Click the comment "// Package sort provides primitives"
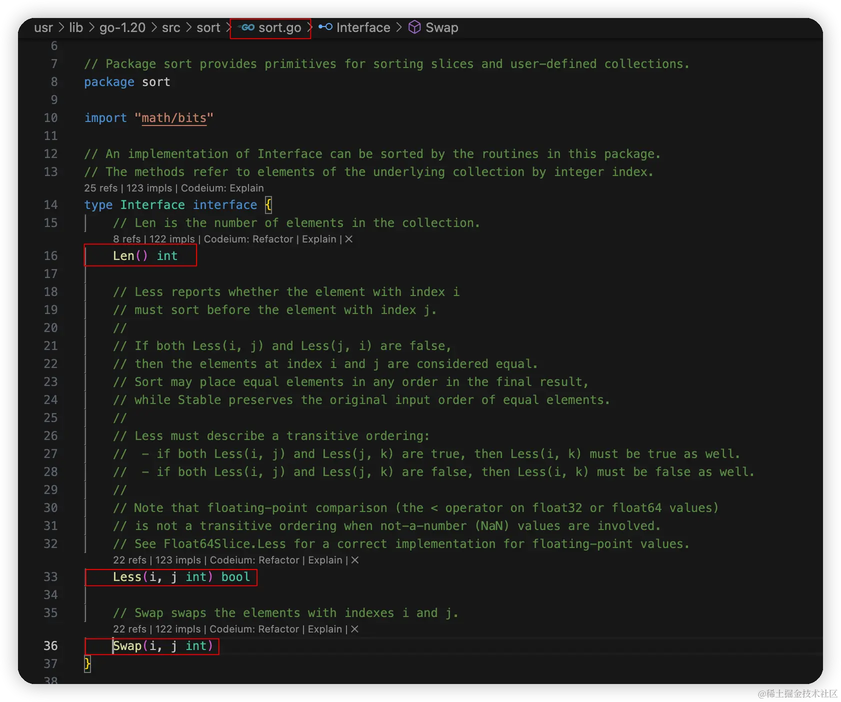This screenshot has height=702, width=841. pos(387,64)
